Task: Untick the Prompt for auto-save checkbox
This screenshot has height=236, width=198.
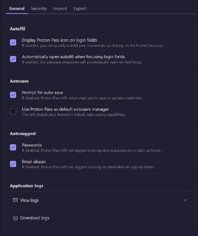Action: click(x=13, y=95)
